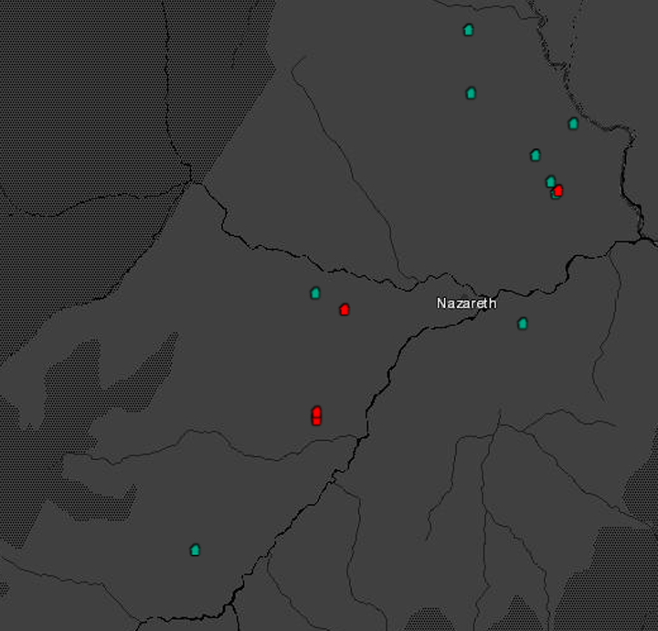Select the second teal house from the top

[472, 92]
